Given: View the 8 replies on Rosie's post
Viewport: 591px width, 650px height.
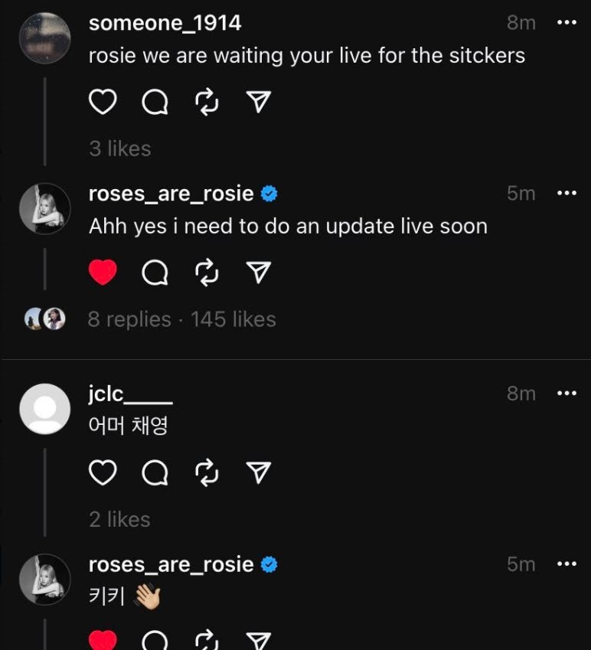Looking at the screenshot, I should [x=129, y=319].
